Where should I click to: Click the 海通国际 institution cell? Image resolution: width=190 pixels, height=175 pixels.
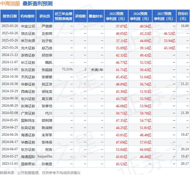point(28,157)
